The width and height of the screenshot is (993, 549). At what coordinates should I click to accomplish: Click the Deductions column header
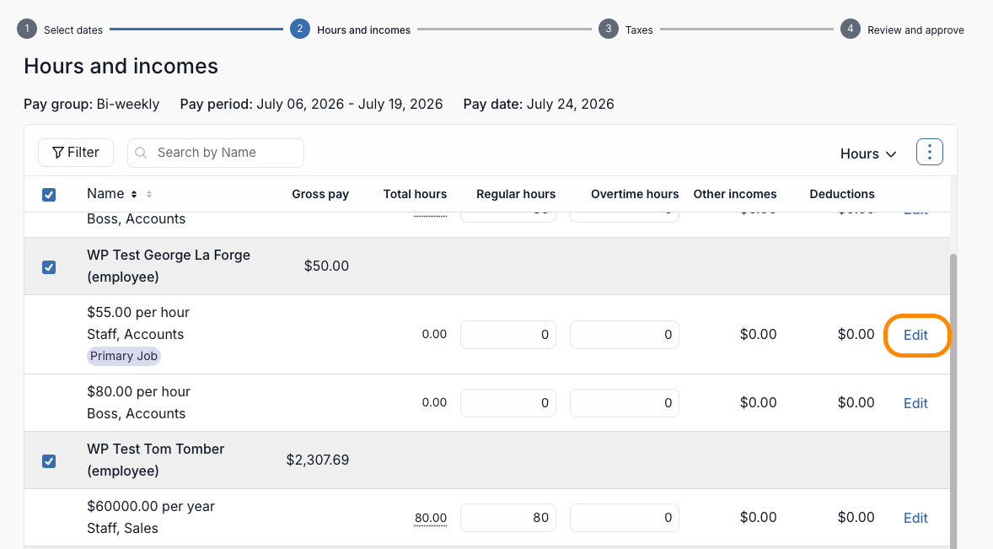tap(841, 195)
